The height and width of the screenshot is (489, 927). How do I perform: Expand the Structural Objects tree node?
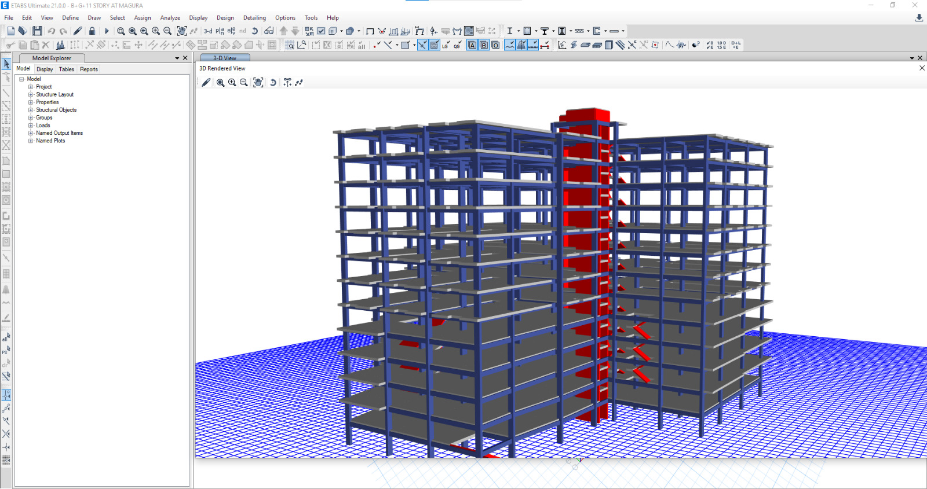31,110
